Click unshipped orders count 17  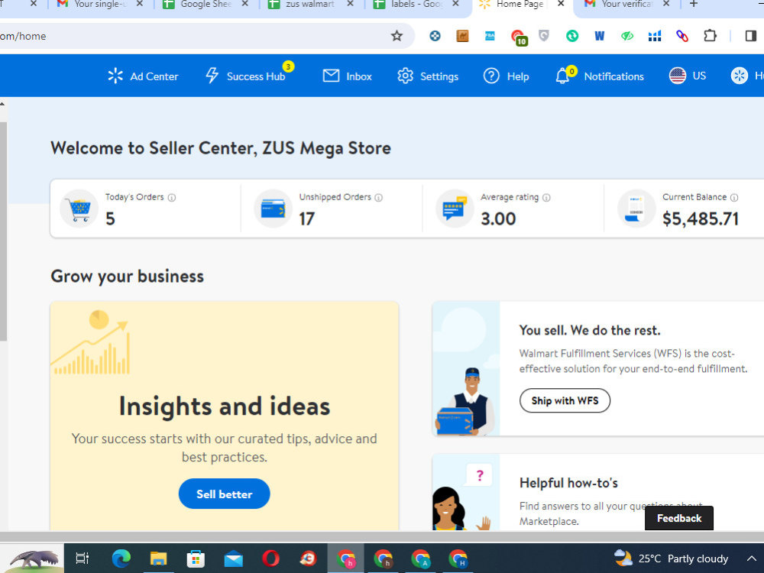pos(306,219)
